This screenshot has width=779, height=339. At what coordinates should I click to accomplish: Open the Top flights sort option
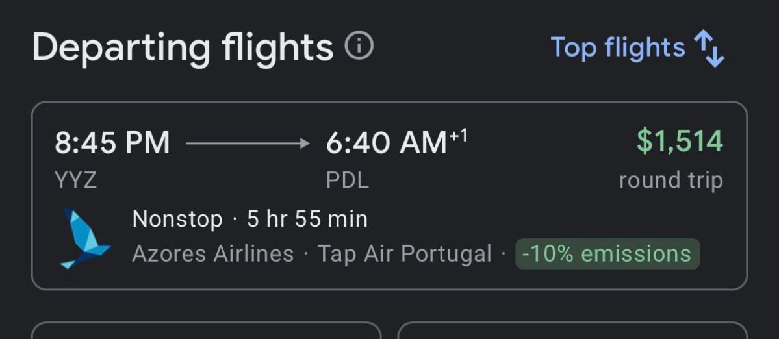(x=617, y=48)
